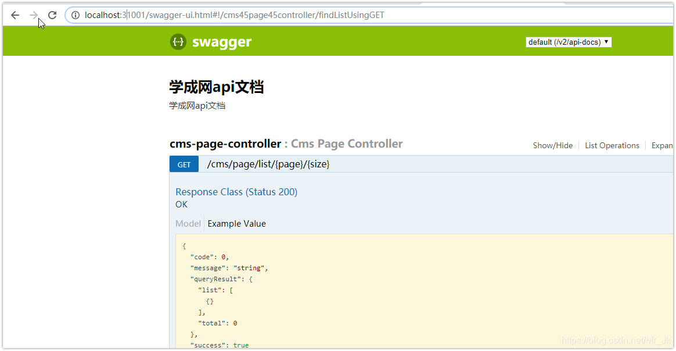Collapse the cms-page-controller section heading
Screen dimensions: 676x351
pos(225,144)
